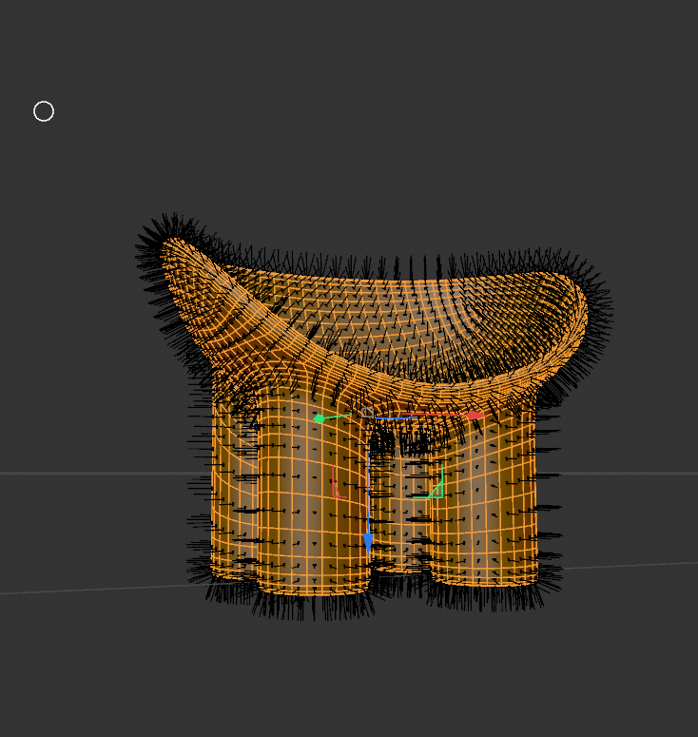
Task: Click the blue Z-axis arrow tip
Action: point(368,543)
